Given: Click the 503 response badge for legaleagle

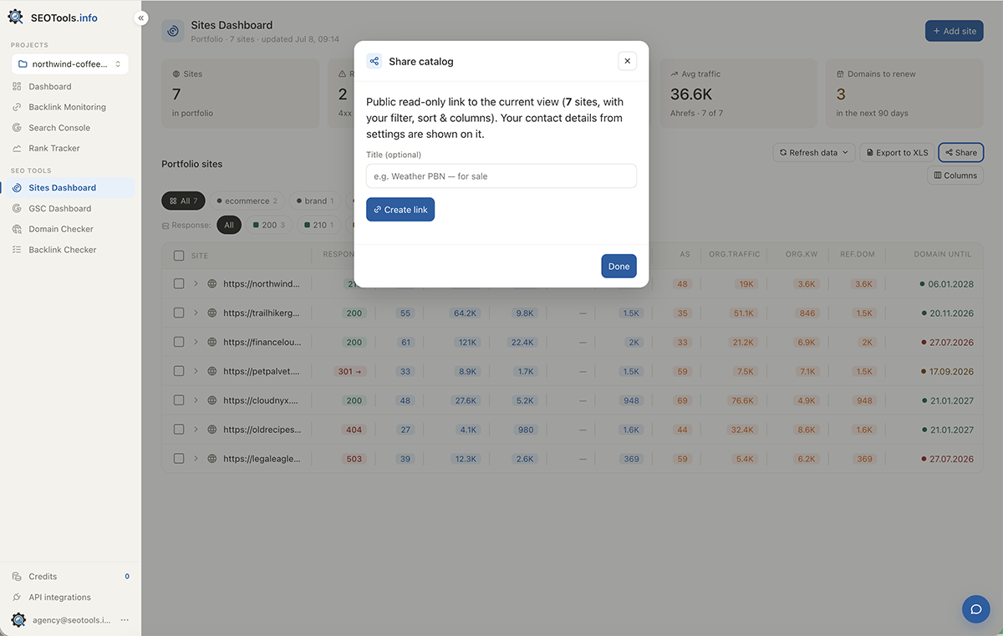Looking at the screenshot, I should point(354,459).
